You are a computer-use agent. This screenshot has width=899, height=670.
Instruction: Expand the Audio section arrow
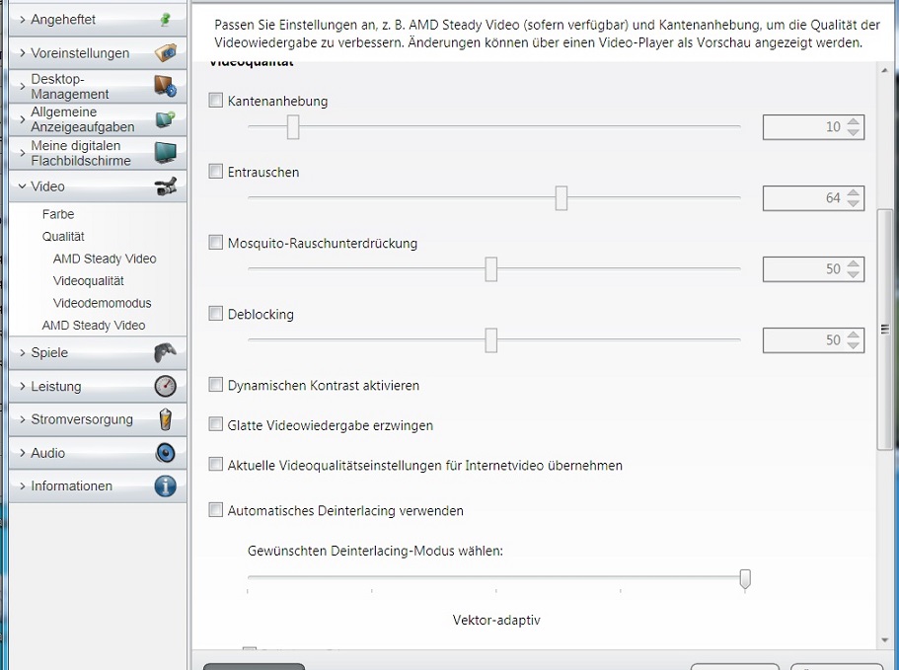click(x=23, y=453)
